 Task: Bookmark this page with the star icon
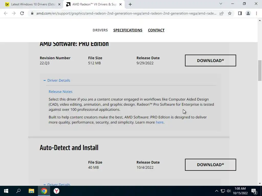230,13
